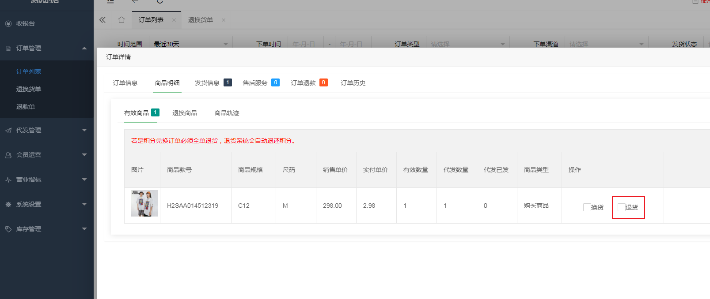The height and width of the screenshot is (299, 710).
Task: Close the 订单列表 tab
Action: click(x=174, y=20)
